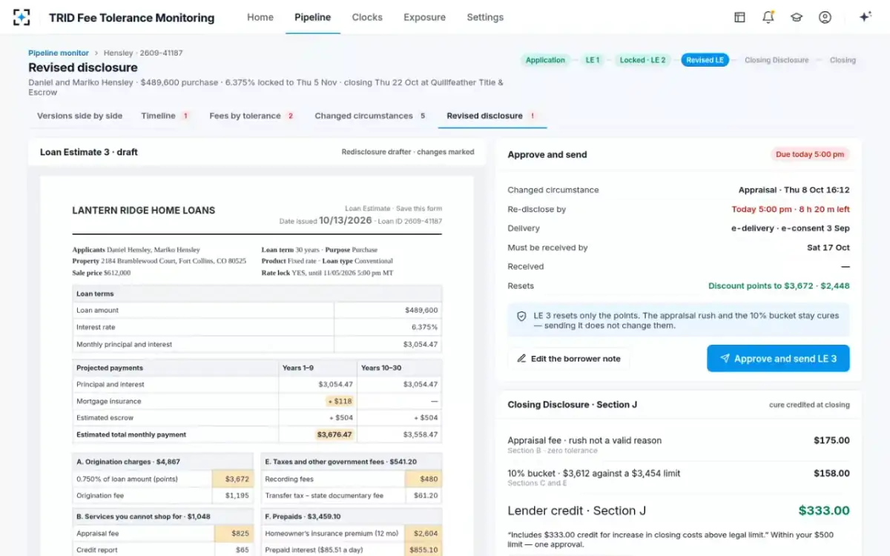Select the Locked · LE 2 stage
The image size is (890, 556).
643,60
